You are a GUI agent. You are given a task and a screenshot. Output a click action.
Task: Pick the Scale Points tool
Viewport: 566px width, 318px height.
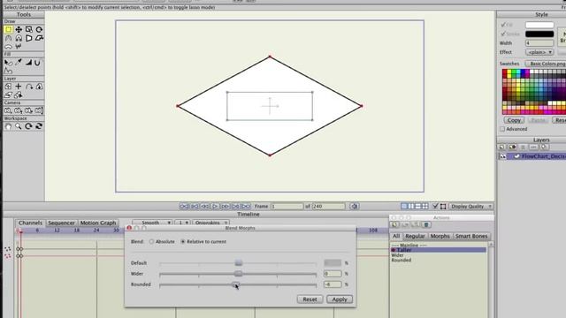29,29
